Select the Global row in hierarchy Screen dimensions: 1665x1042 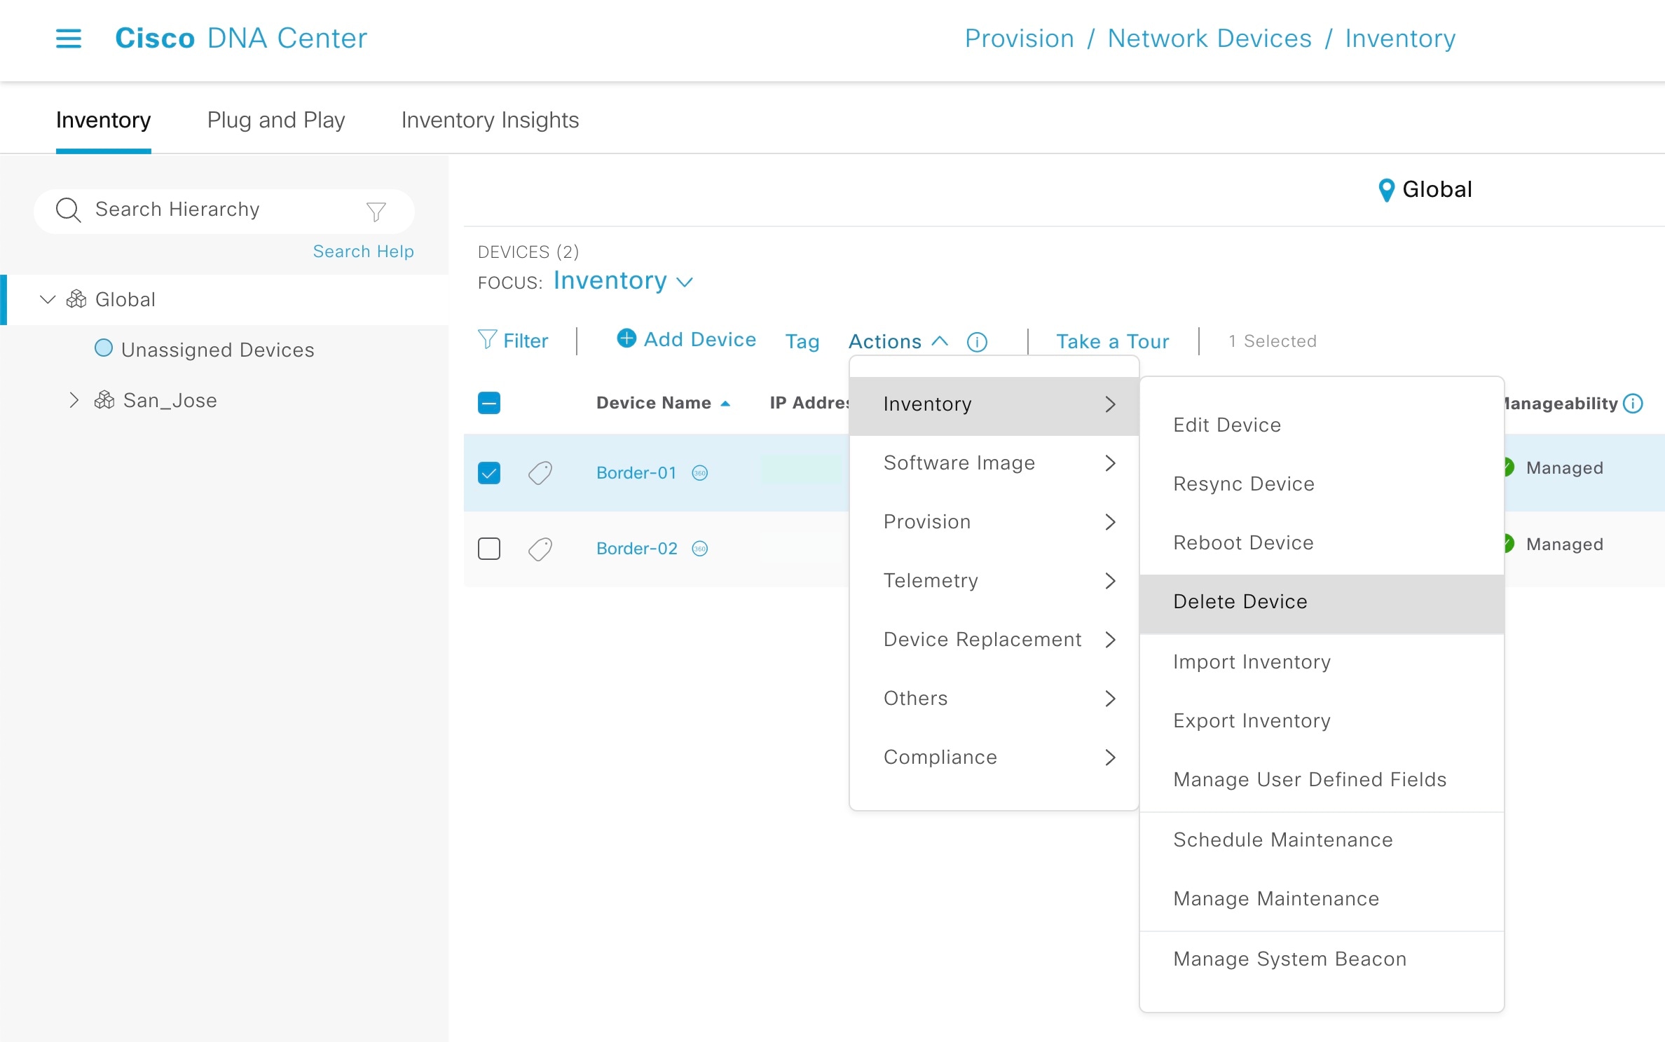pyautogui.click(x=224, y=299)
